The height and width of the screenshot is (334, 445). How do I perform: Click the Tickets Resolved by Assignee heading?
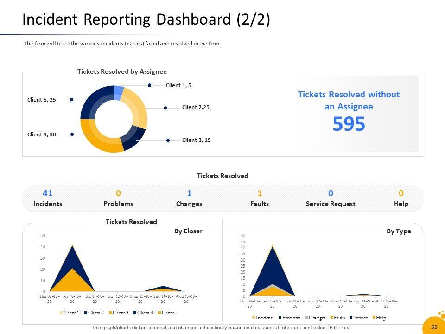pos(122,71)
